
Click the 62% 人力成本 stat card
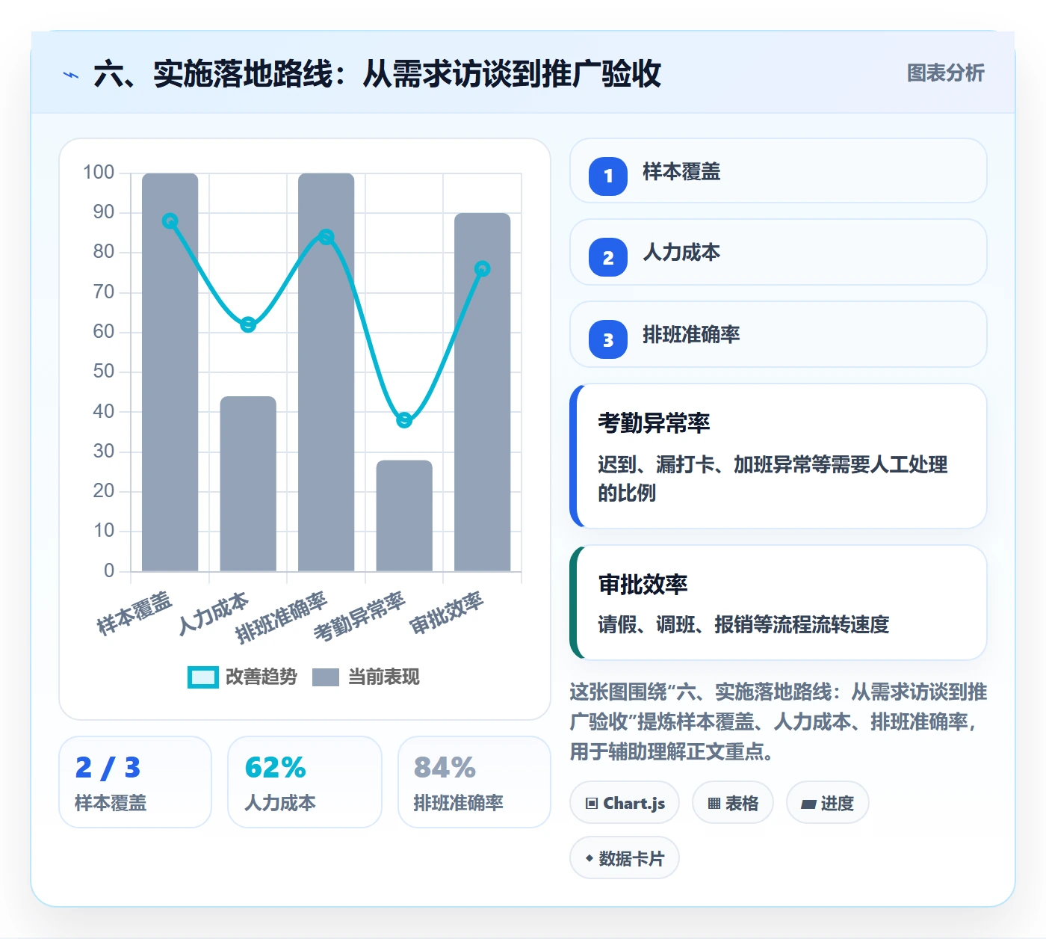pos(305,782)
